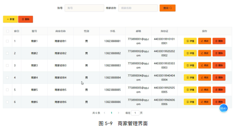Image resolution: width=233 pixels, height=132 pixels.
Task: Click the 身份证 column header
Action: click(x=164, y=31)
